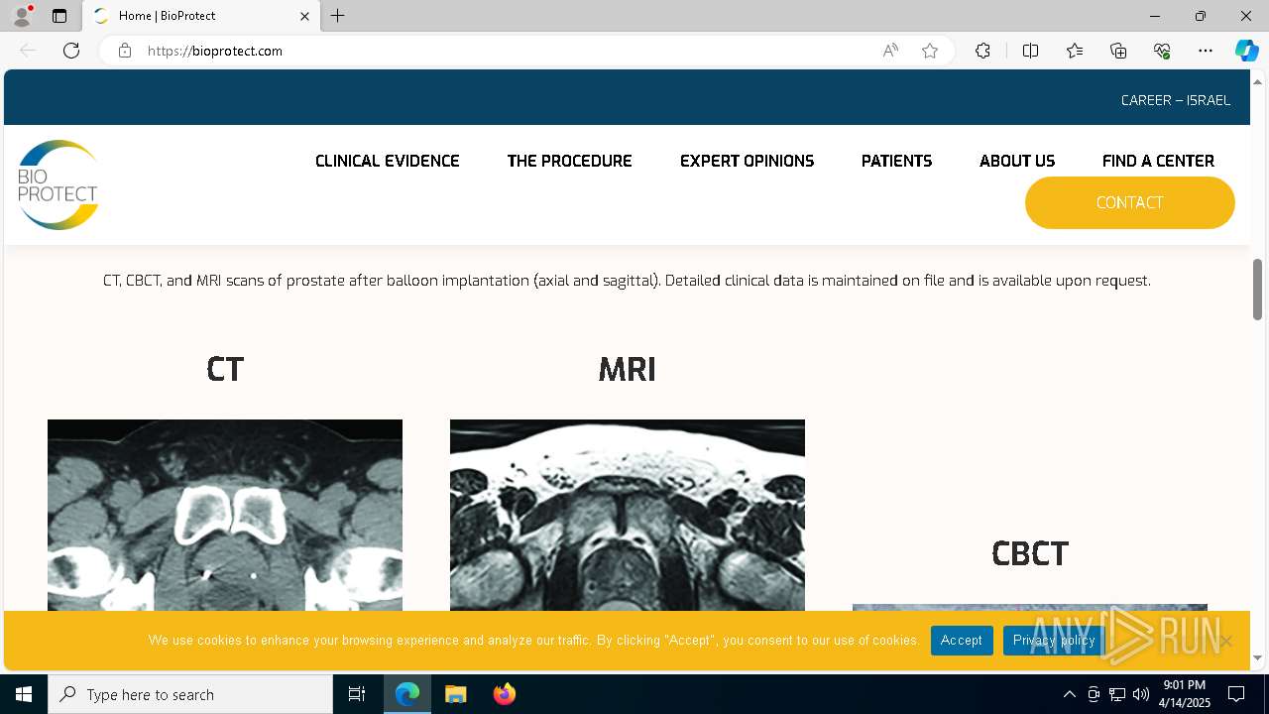Click the MRI heading
Viewport: 1269px width, 714px height.
(628, 370)
